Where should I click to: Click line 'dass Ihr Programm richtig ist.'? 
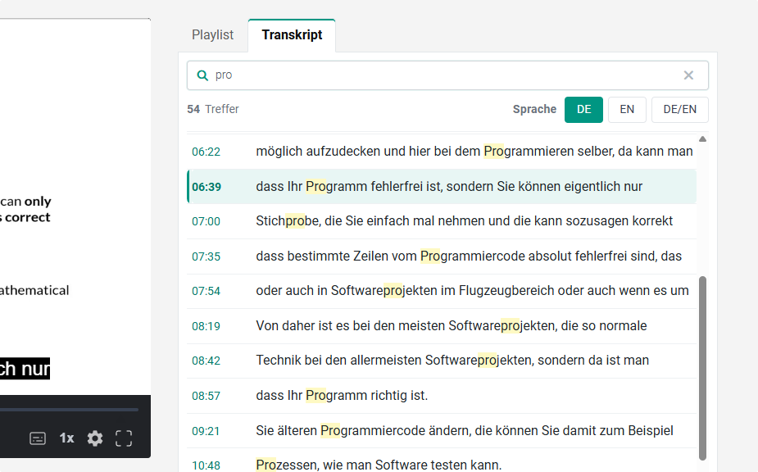click(342, 396)
